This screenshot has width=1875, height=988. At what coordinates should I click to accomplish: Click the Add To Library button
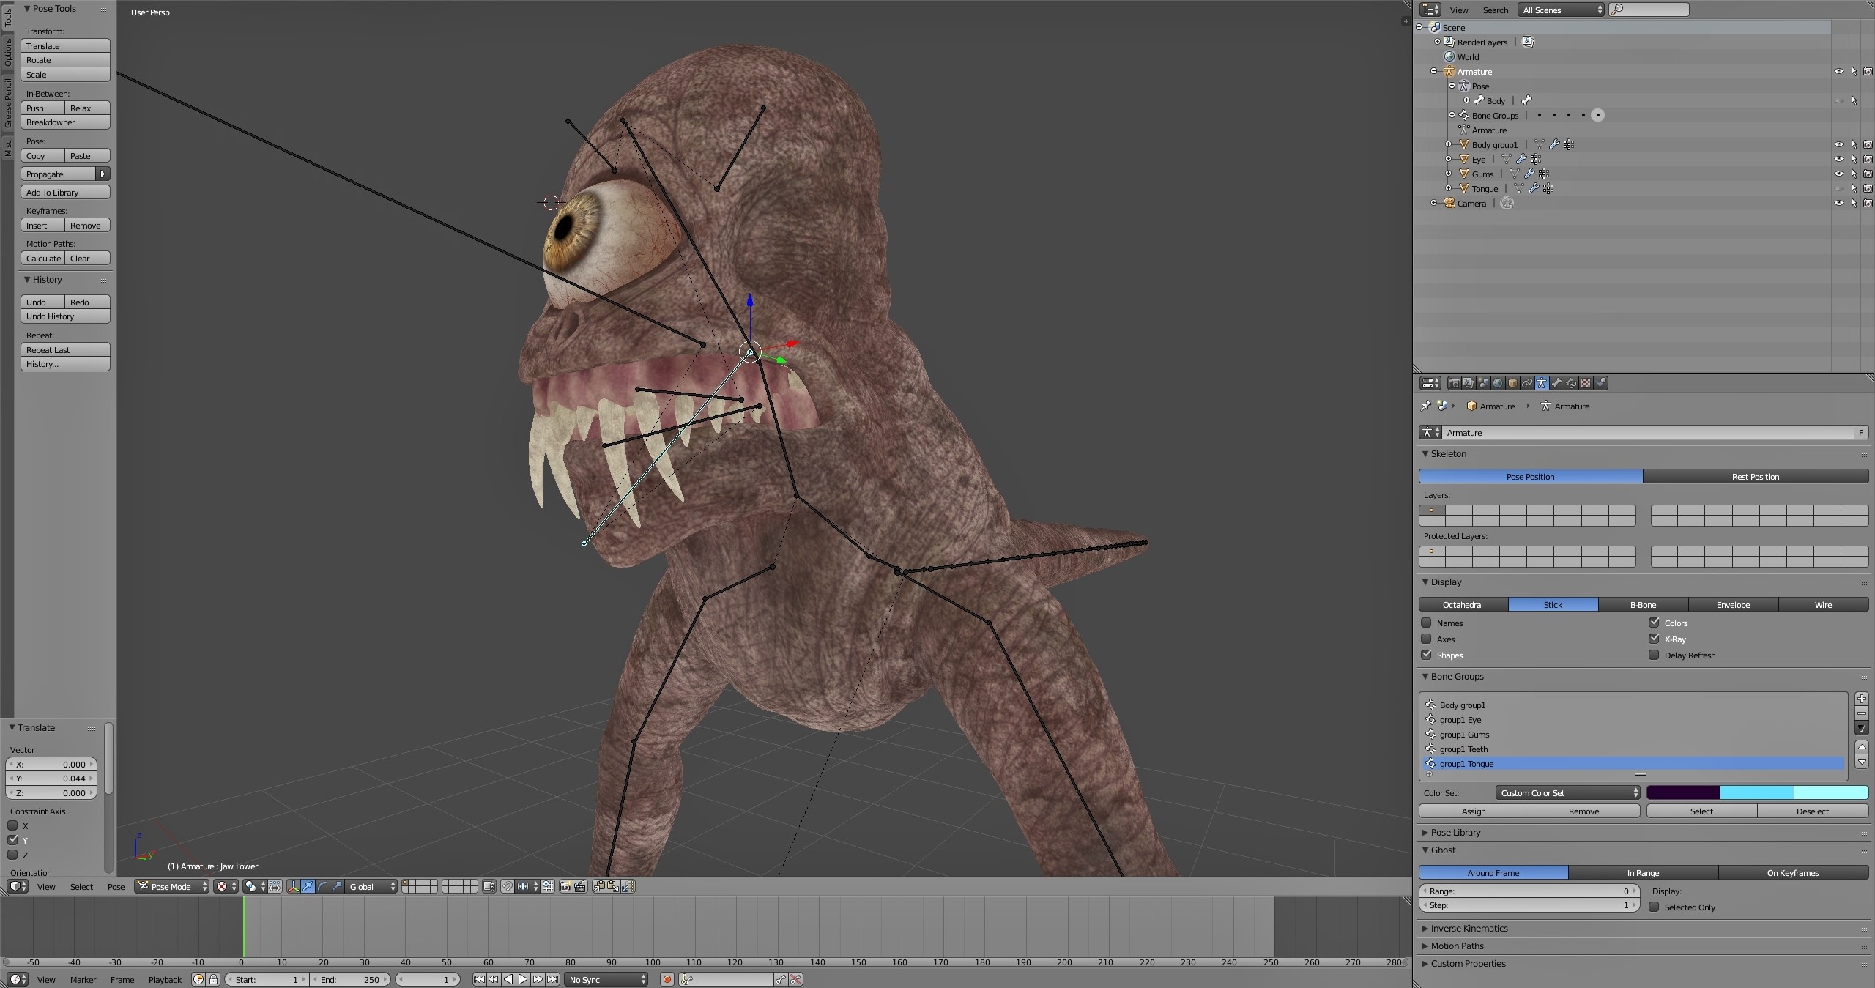(x=65, y=192)
